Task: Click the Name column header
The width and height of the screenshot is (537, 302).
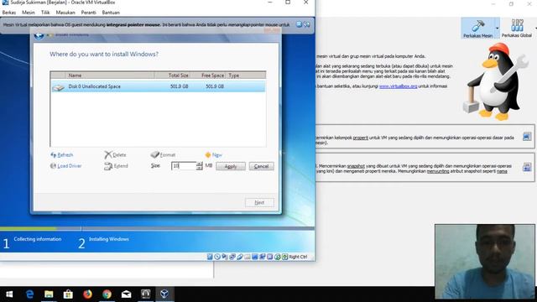Action: (110, 75)
